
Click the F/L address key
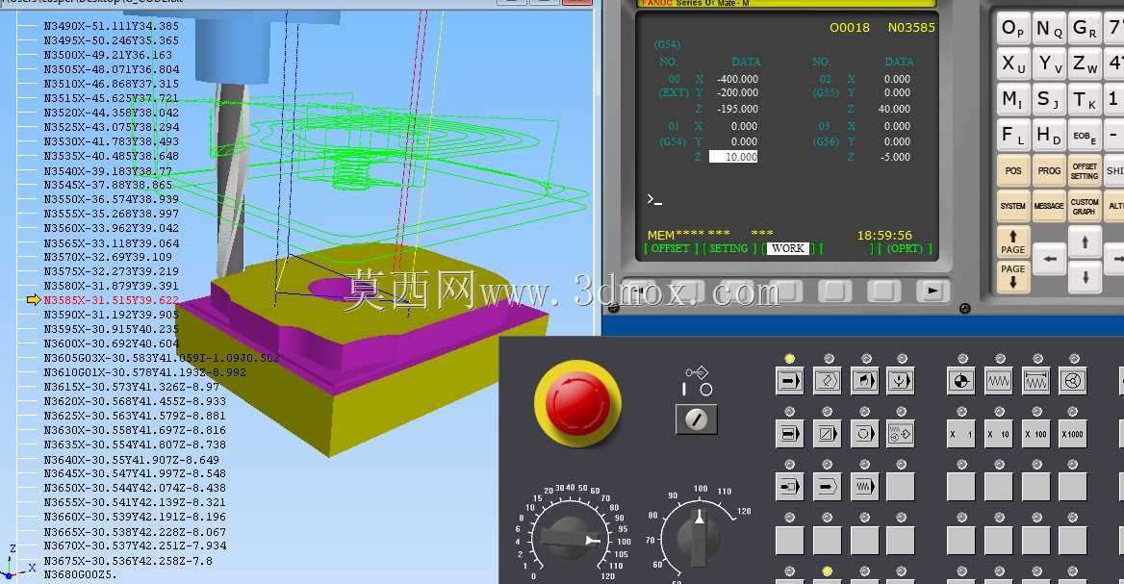(1013, 134)
